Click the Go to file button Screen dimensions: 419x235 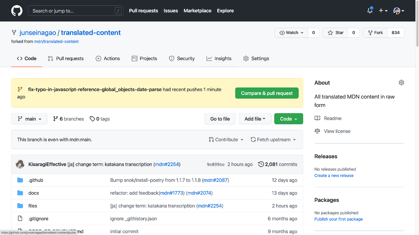[220, 119]
